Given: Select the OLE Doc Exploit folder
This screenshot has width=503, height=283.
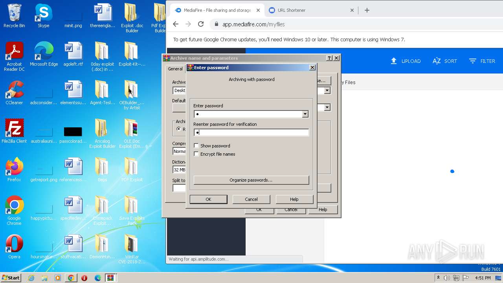Looking at the screenshot, I should tap(132, 133).
